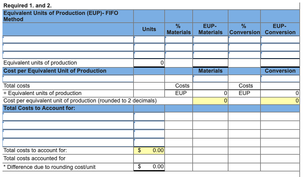Click the 'EUP- Conversion' column header

[280, 29]
